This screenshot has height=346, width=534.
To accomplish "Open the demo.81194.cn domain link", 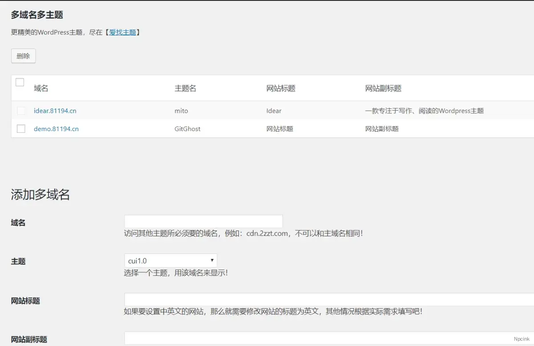I will 56,129.
